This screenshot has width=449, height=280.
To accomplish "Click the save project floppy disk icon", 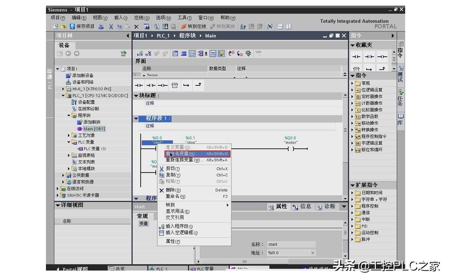I will 72,26.
